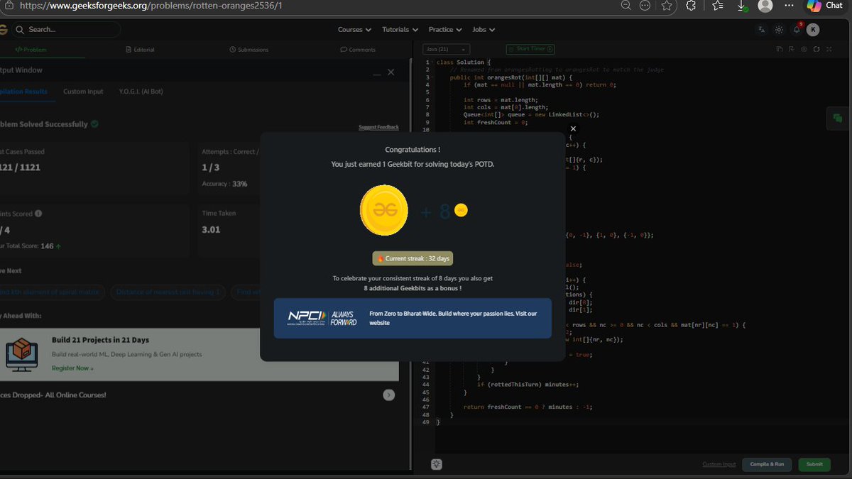The height and width of the screenshot is (479, 852).
Task: Open browser Settings and more ellipsis
Action: pos(789,5)
